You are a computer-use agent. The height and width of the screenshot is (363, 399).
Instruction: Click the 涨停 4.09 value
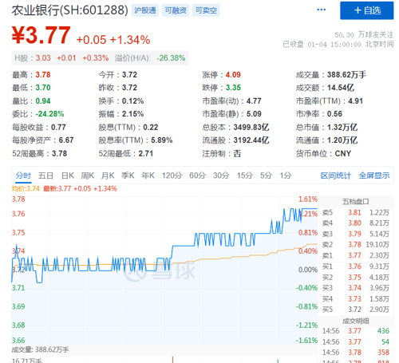[x=233, y=75]
